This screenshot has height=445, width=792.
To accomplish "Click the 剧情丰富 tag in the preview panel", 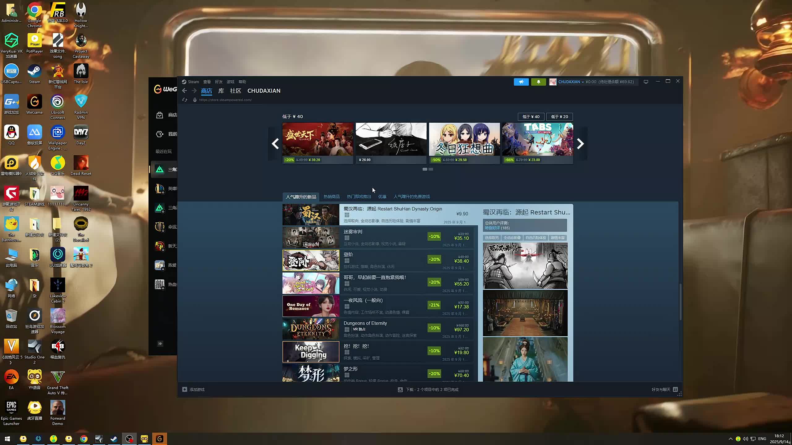I will [x=558, y=238].
